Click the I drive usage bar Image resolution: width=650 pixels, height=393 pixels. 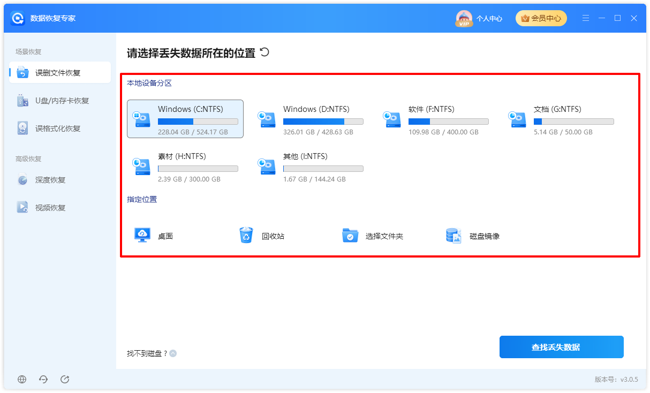tap(323, 169)
